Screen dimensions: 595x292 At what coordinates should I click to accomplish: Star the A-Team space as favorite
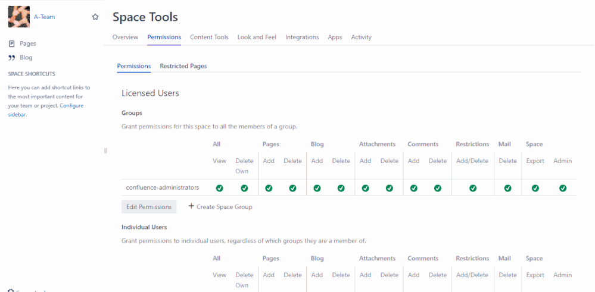95,17
